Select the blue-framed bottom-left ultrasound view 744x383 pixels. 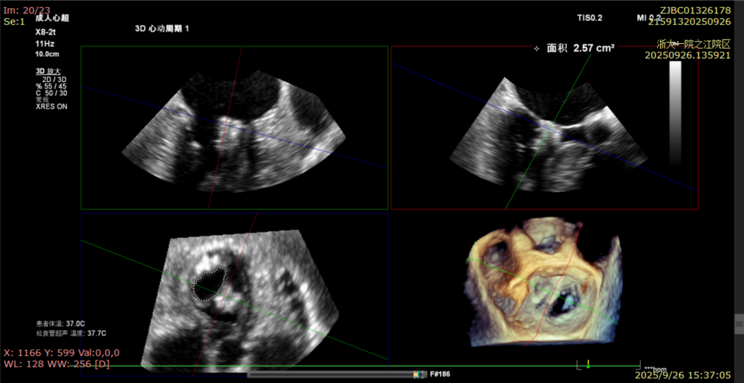point(234,293)
